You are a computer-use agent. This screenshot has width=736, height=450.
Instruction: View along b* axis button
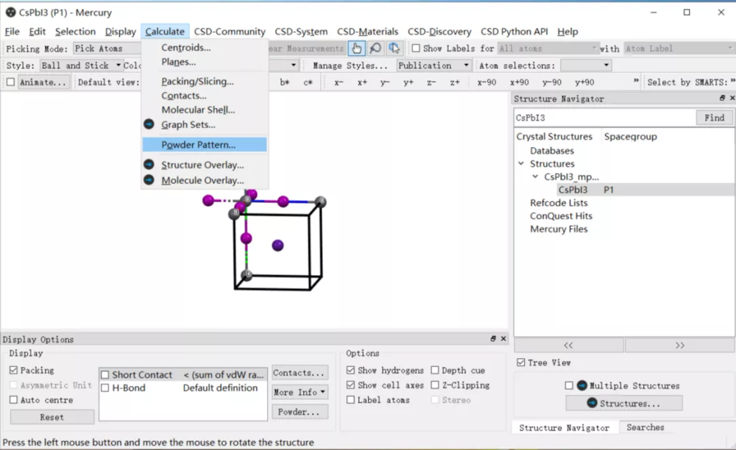tap(284, 82)
